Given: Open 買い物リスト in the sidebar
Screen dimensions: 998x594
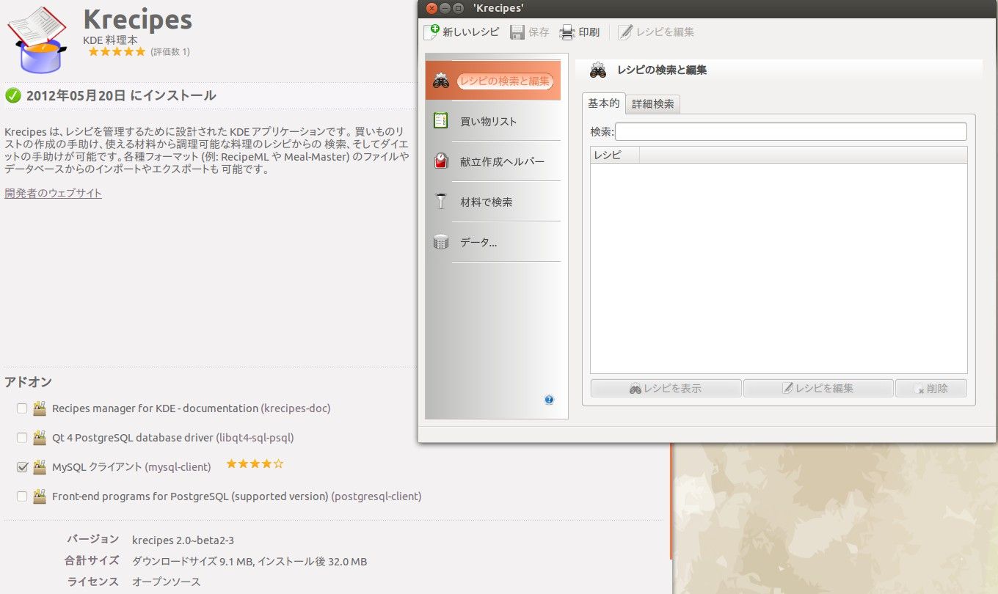Looking at the screenshot, I should click(x=493, y=121).
